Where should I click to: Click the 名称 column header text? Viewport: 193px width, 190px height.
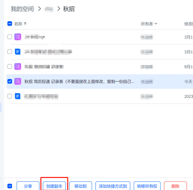[x=18, y=24]
